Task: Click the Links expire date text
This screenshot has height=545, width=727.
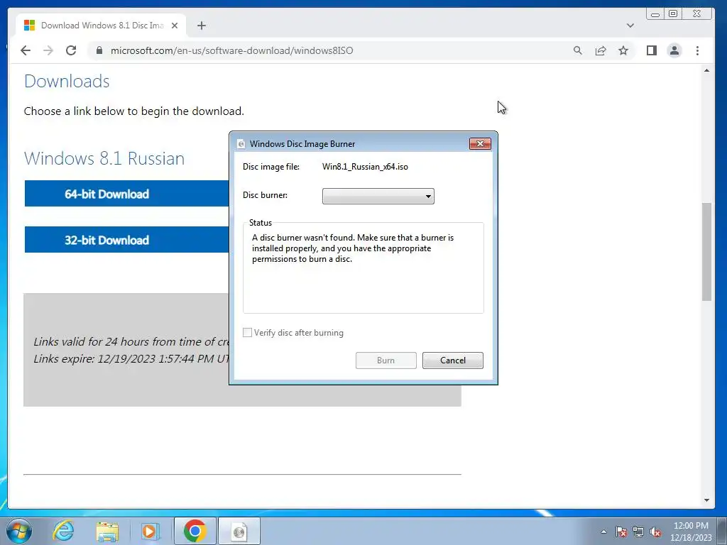Action: (131, 358)
